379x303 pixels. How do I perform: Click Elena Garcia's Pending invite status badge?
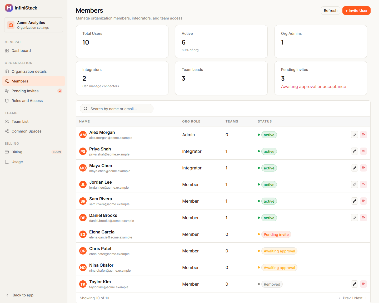[276, 234]
